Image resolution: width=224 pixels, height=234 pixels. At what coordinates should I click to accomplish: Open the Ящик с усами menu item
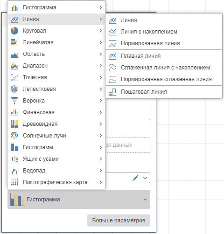56,159
